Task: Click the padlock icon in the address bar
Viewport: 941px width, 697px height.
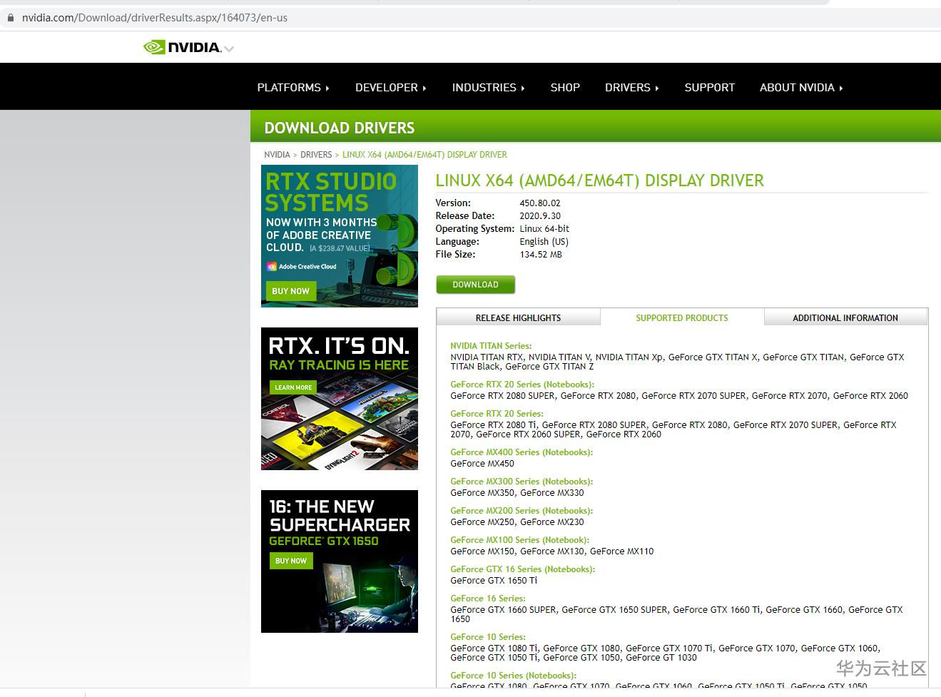Action: pos(10,17)
